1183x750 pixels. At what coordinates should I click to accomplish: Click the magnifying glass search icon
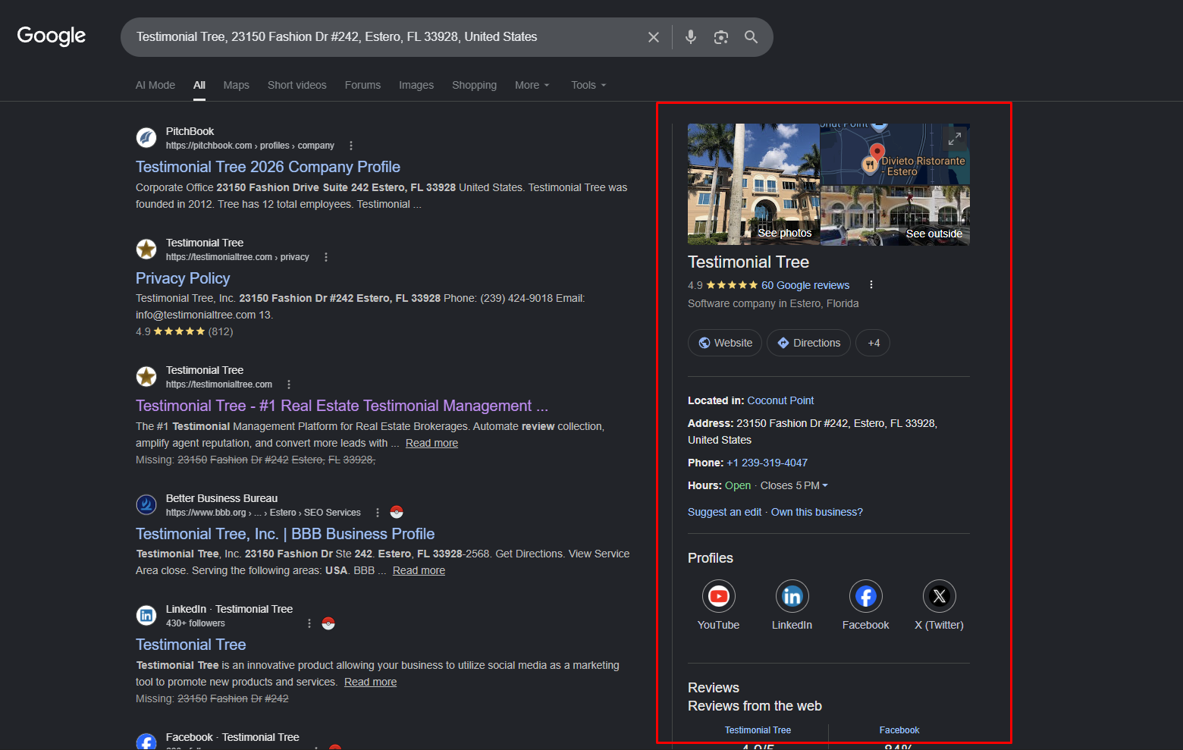click(751, 37)
